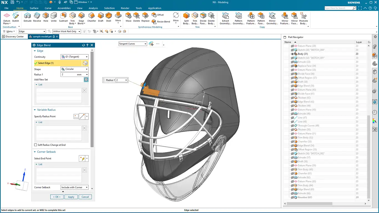The image size is (379, 213).
Task: Toggle visibility of Revolve (67) feature
Action: pos(292,197)
